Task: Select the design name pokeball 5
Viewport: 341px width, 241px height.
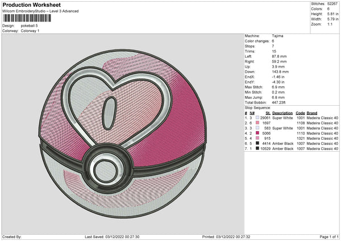Action: click(29, 26)
